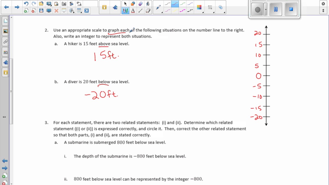Choose the regular polygons tool
This screenshot has width=329, height=185.
(140, 4)
